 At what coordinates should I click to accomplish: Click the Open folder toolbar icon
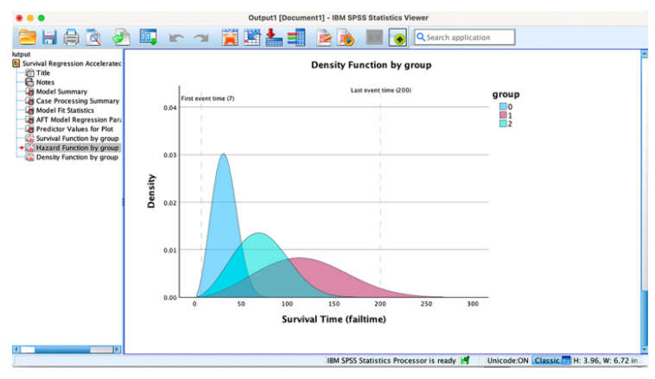tap(28, 37)
